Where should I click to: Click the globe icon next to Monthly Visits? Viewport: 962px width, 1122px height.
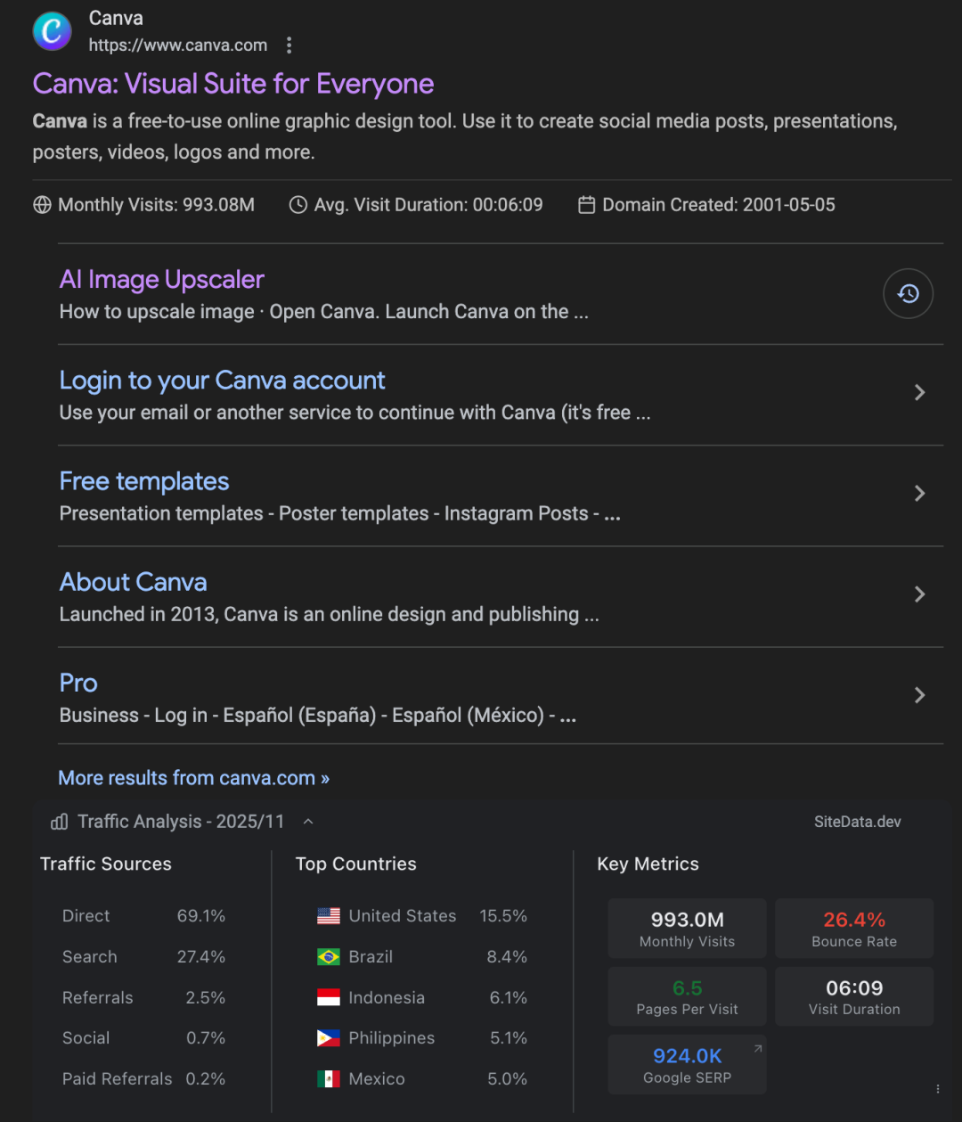[x=42, y=205]
